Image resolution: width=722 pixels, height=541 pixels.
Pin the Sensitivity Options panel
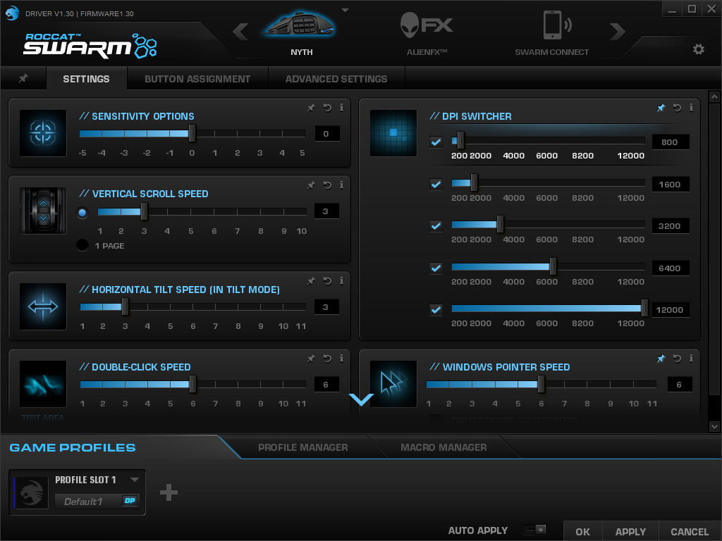pyautogui.click(x=311, y=108)
